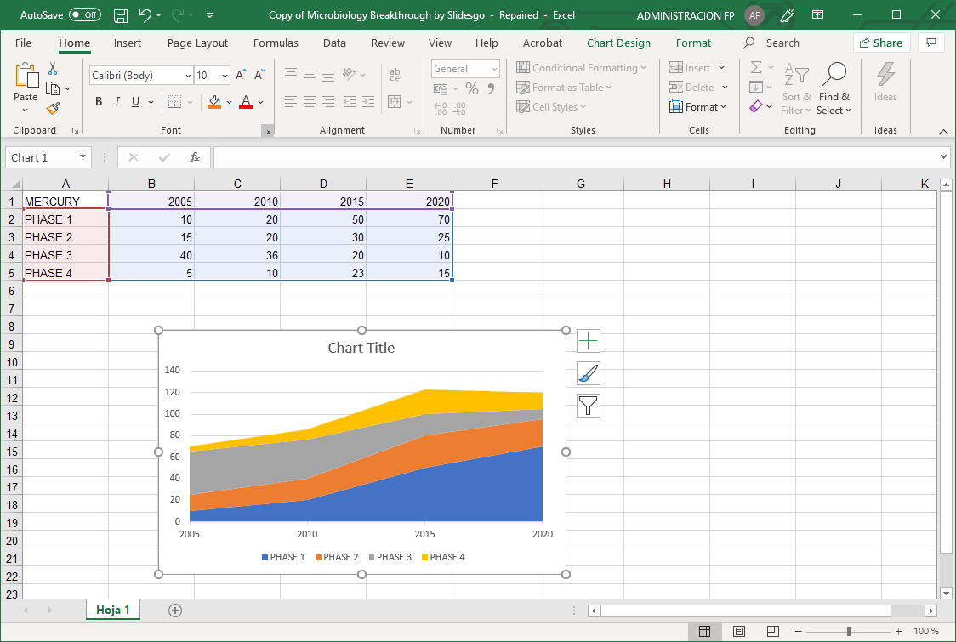Toggle AutoSave switch
Screen dimensions: 956x642
pyautogui.click(x=84, y=15)
